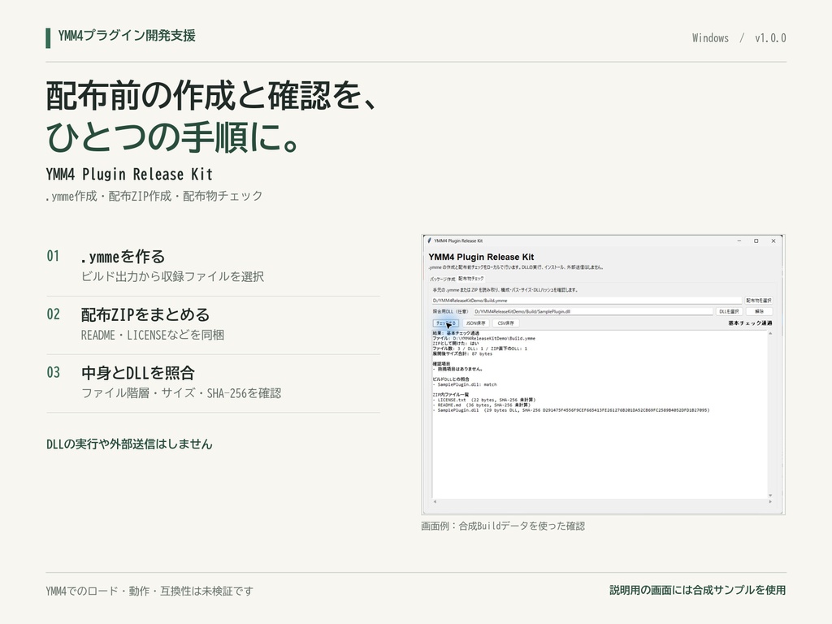The image size is (832, 624).
Task: Click the '配布ZIPをまとめる' step 02 heading
Action: tap(145, 314)
